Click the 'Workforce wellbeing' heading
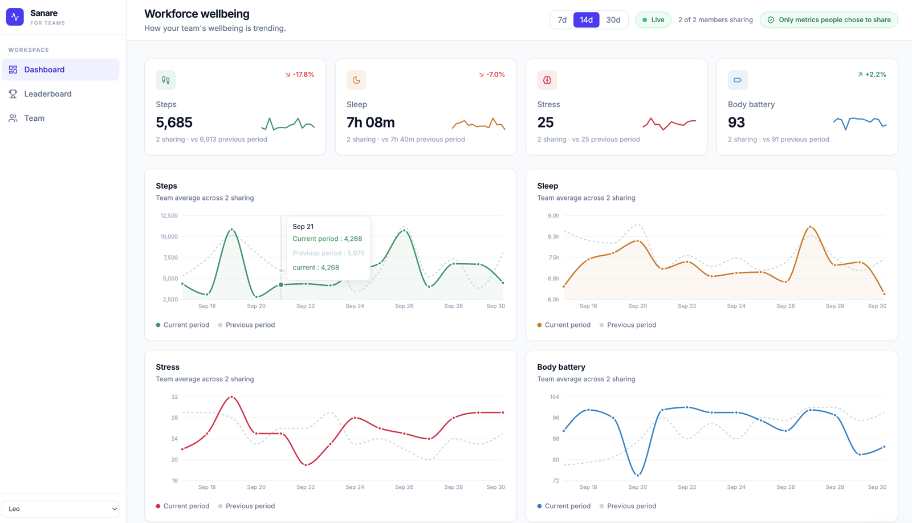The image size is (912, 523). pyautogui.click(x=197, y=14)
